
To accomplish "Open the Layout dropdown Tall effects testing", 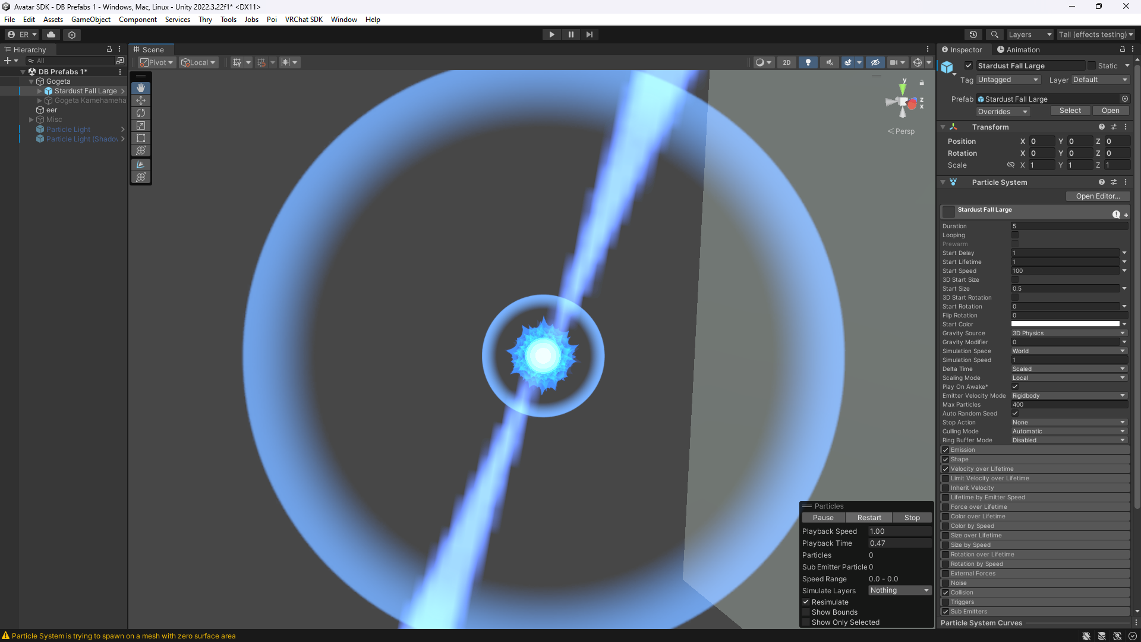I will (1095, 34).
